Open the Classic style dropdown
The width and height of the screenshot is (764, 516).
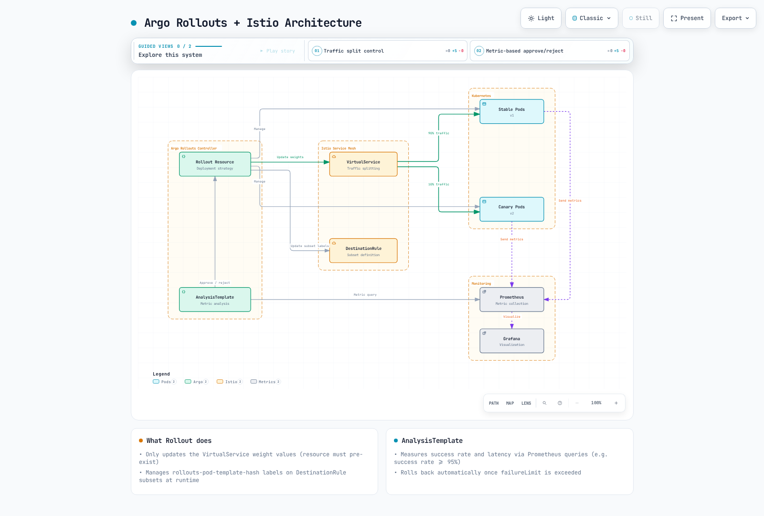pyautogui.click(x=592, y=18)
